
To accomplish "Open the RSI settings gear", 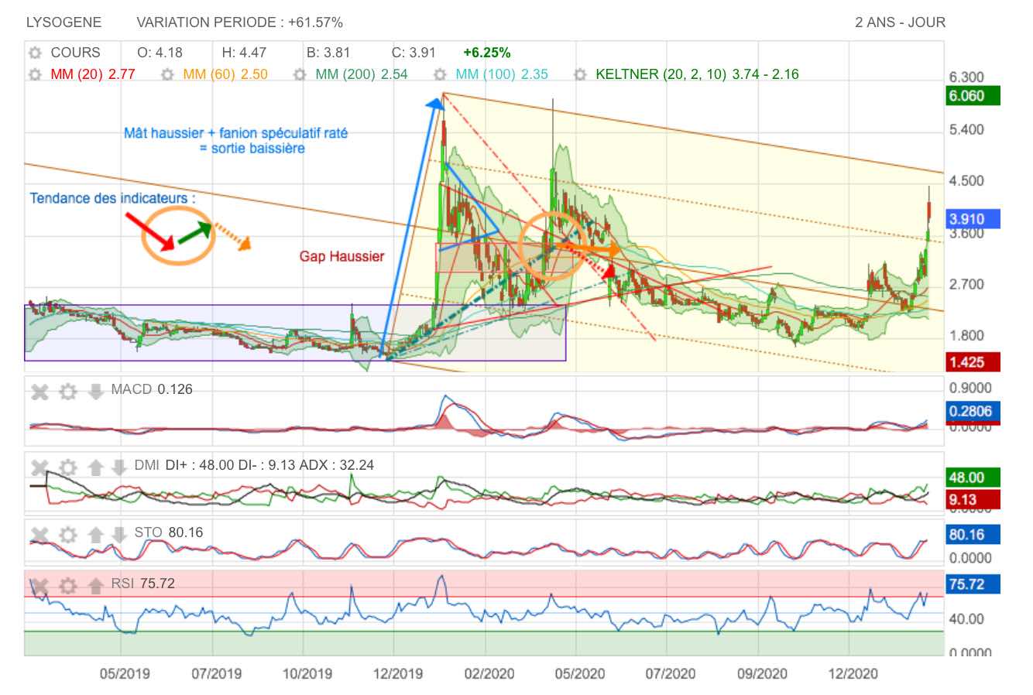I will pos(68,586).
